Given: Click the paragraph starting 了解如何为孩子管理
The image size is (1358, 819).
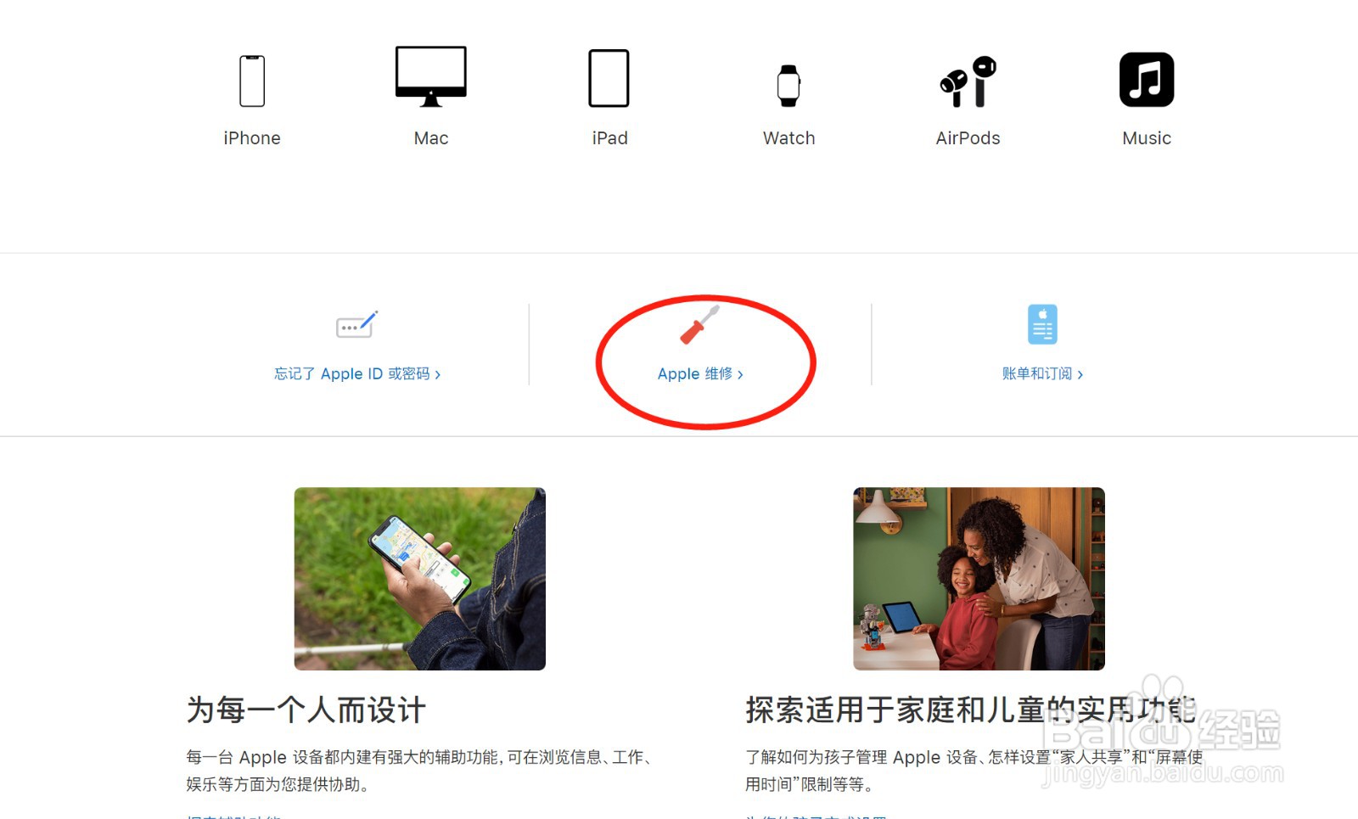Looking at the screenshot, I should [974, 771].
